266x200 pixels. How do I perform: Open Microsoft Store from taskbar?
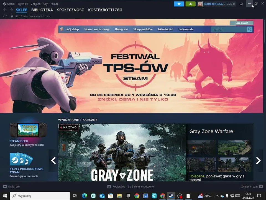[x=111, y=196]
